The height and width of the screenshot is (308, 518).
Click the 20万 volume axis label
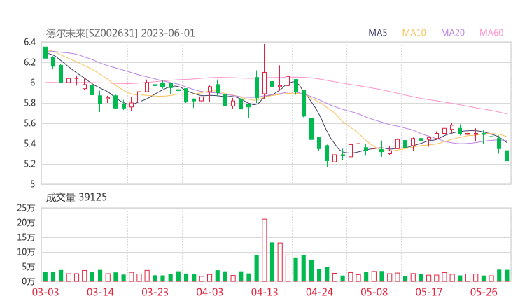[26, 223]
